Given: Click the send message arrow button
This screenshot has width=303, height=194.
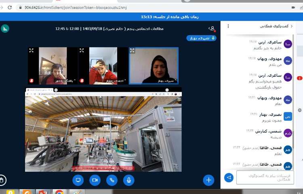Looking at the screenshot, I should click(229, 177).
